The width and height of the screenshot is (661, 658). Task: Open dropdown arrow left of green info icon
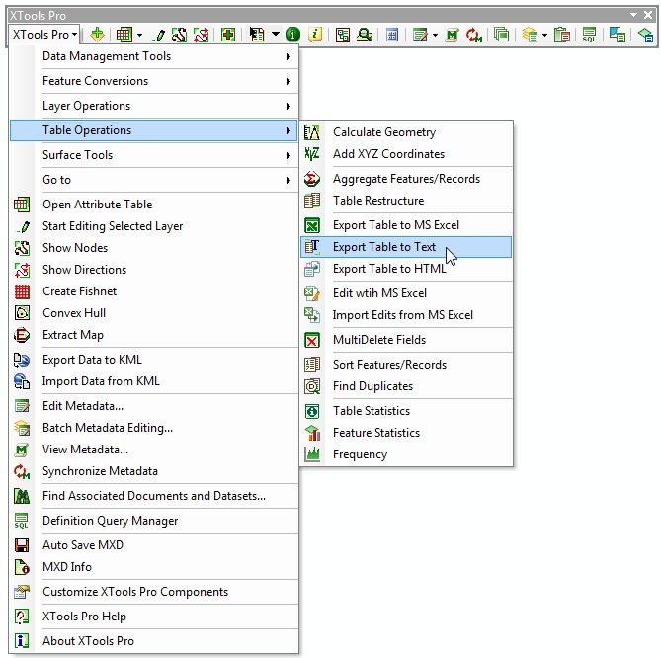(x=276, y=34)
